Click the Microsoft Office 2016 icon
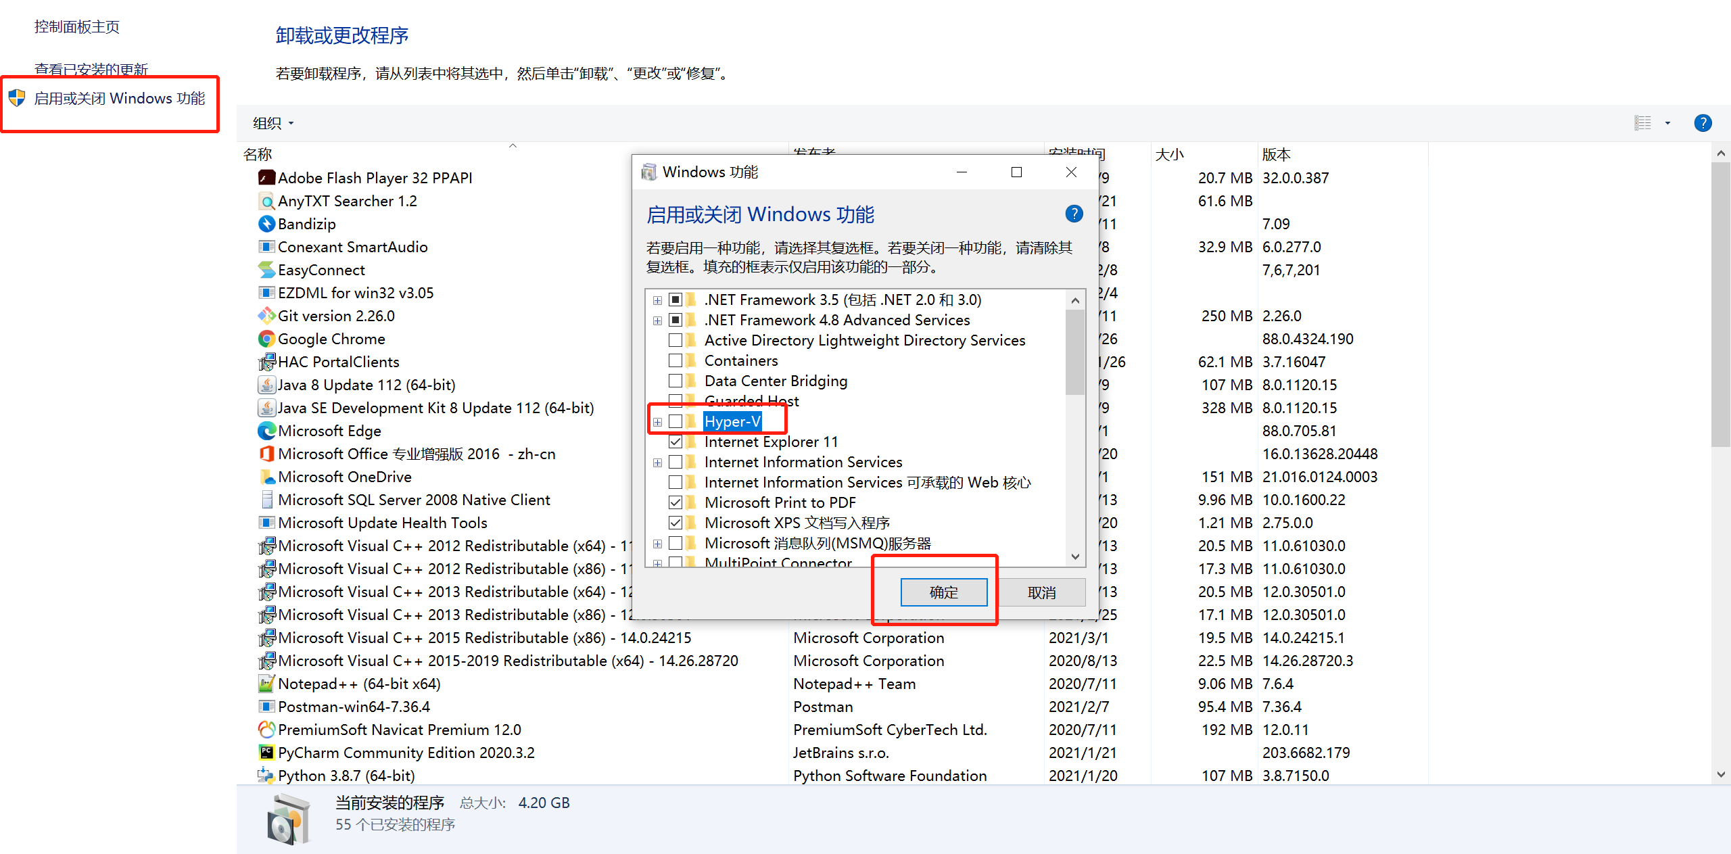This screenshot has width=1731, height=854. click(266, 454)
